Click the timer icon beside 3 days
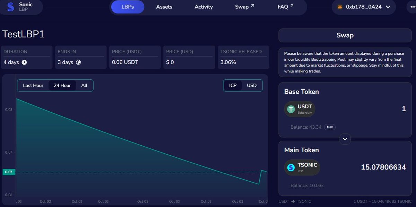 click(78, 62)
